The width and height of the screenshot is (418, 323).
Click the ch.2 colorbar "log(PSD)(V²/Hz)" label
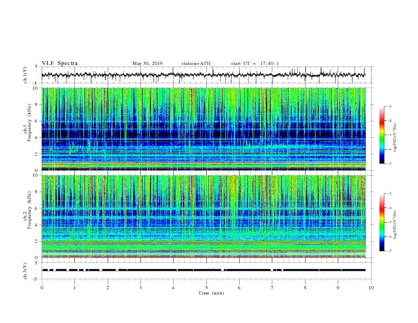[x=395, y=225]
